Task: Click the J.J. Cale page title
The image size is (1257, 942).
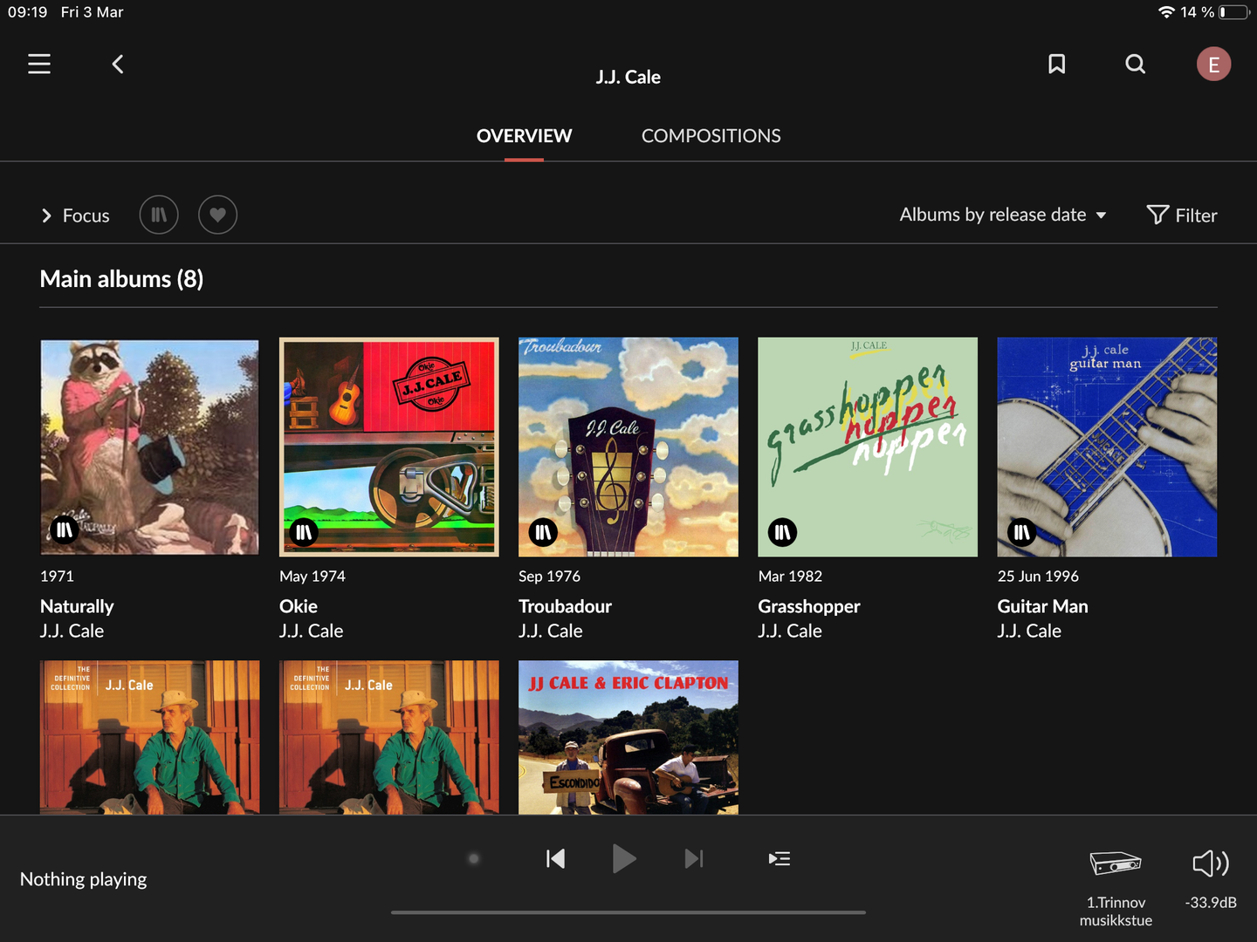Action: point(628,77)
